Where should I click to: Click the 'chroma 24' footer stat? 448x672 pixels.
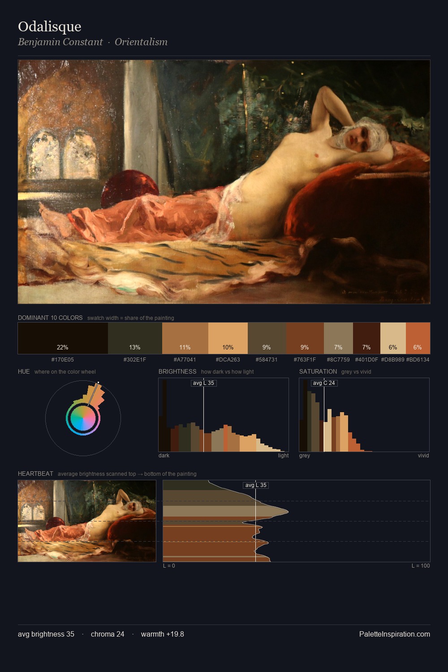(108, 634)
